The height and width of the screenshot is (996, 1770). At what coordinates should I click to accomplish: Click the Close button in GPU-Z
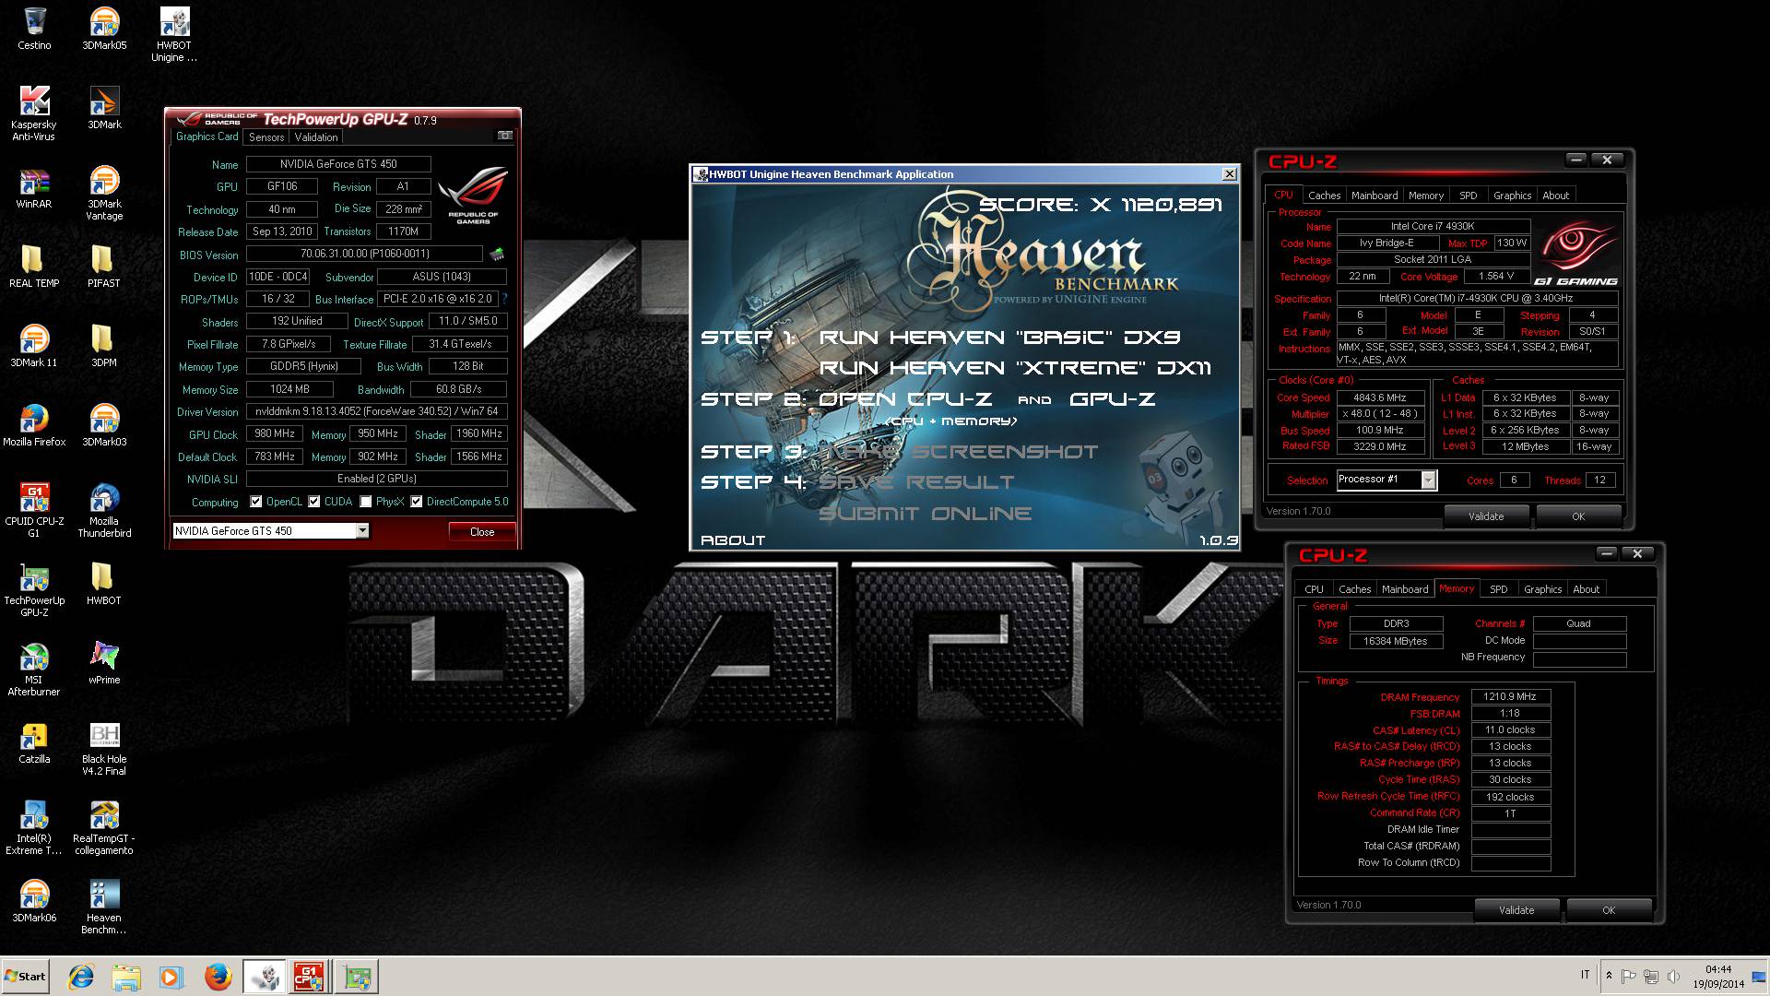click(482, 532)
